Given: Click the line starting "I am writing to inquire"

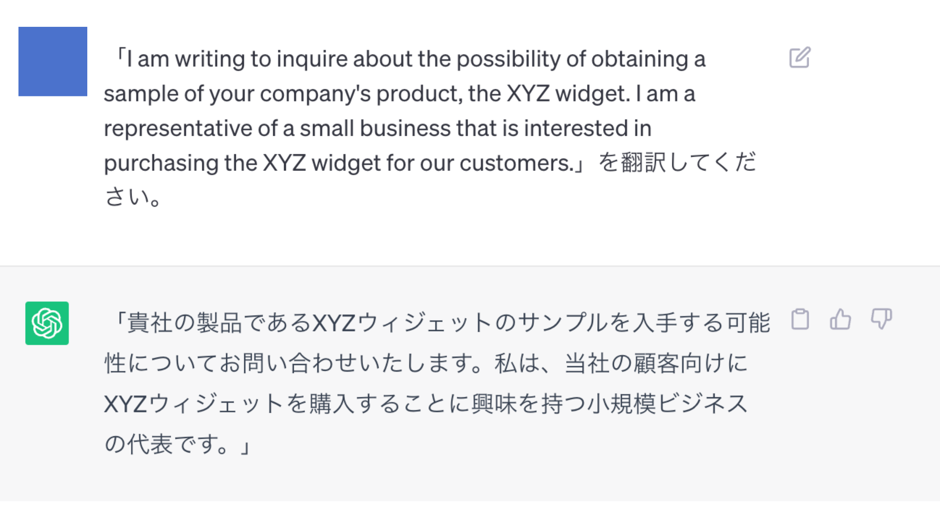Looking at the screenshot, I should [x=410, y=59].
